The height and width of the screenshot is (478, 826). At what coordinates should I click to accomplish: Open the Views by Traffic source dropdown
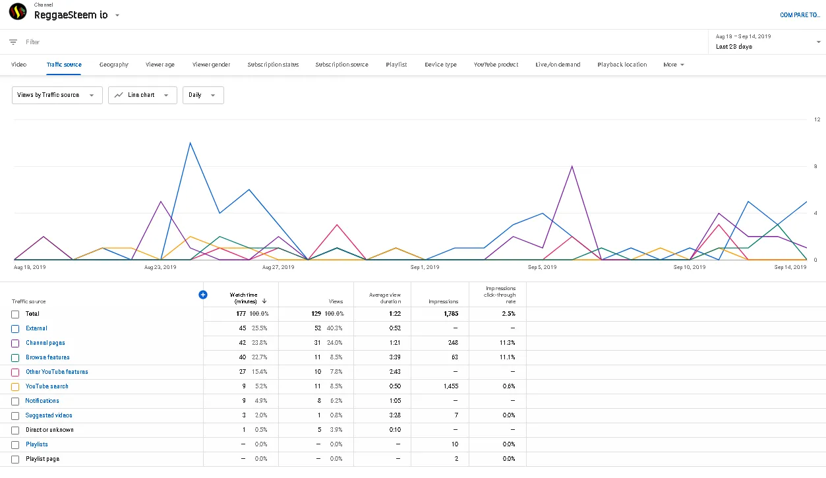tap(57, 95)
